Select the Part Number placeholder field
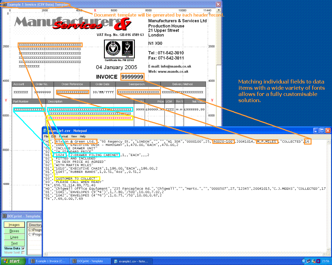The height and width of the screenshot is (265, 332). (29, 109)
